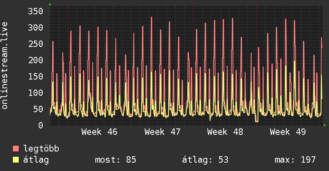Click the 250 y-axis label
The height and width of the screenshot is (171, 329).
(x=36, y=44)
